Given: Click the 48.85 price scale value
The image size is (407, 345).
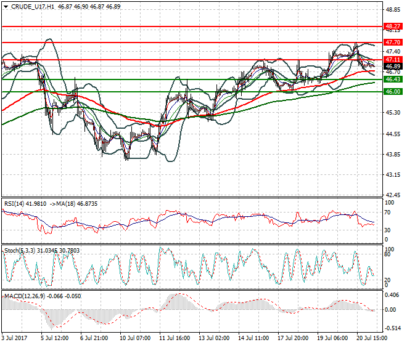Looking at the screenshot, I should (x=393, y=10).
